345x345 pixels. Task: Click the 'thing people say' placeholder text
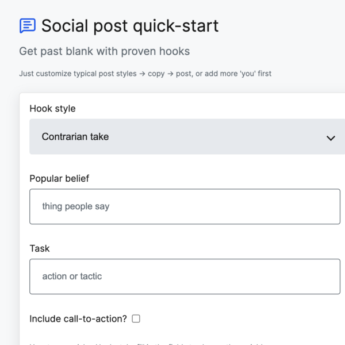point(76,206)
